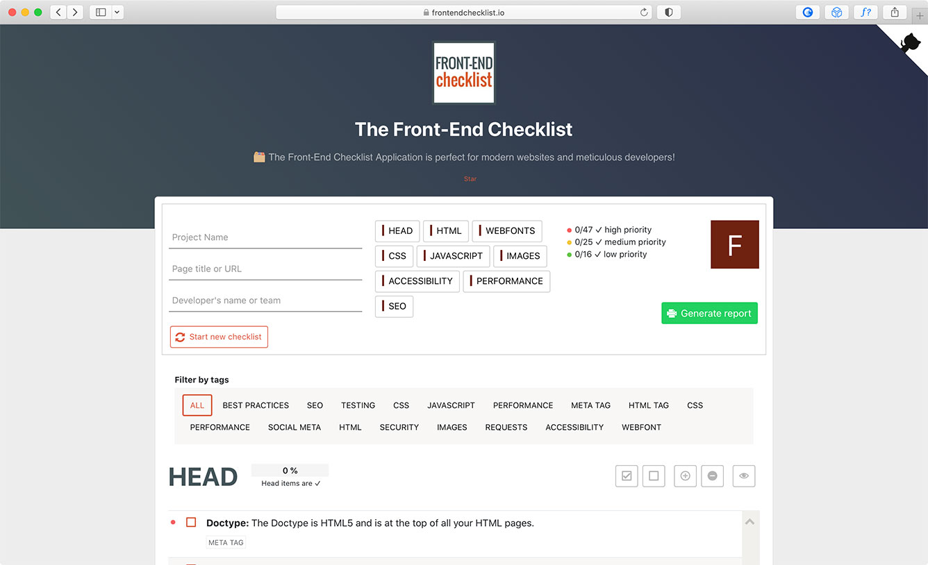
Task: Click Start new checklist button
Action: [219, 337]
